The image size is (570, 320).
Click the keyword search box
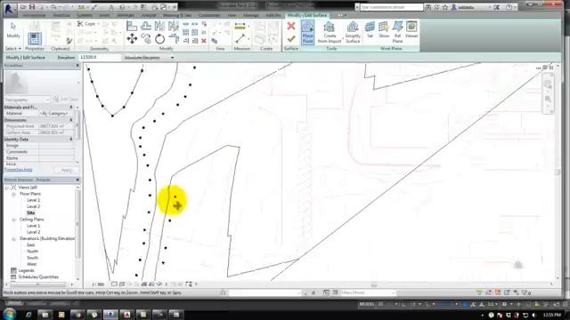(392, 7)
